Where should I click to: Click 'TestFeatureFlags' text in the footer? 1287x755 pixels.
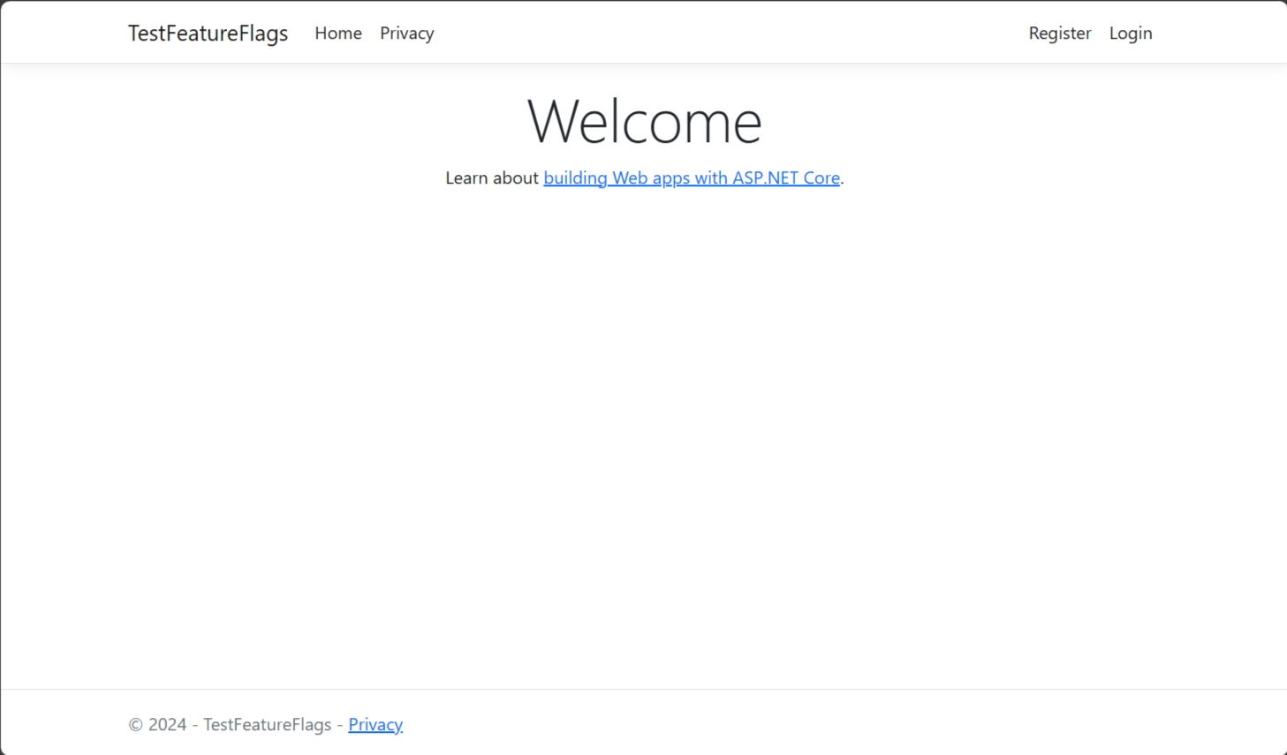[267, 724]
